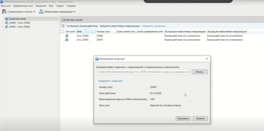The height and width of the screenshot is (131, 264).
Task: Select 25944 - Сеть 25944 tree item
Action: (x=20, y=23)
